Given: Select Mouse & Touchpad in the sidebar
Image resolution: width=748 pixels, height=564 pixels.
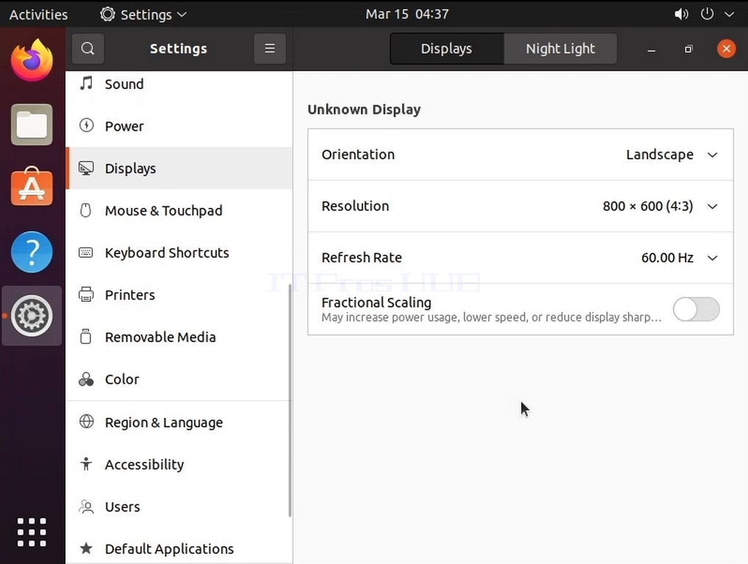Looking at the screenshot, I should pyautogui.click(x=179, y=210).
